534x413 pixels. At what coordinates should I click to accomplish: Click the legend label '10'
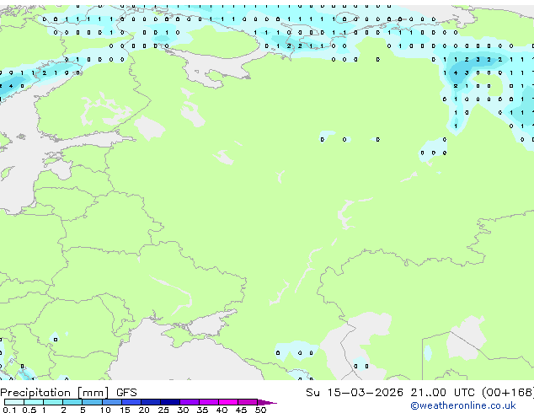(x=105, y=410)
